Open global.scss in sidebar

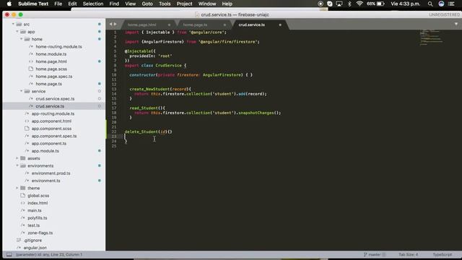tap(38, 196)
